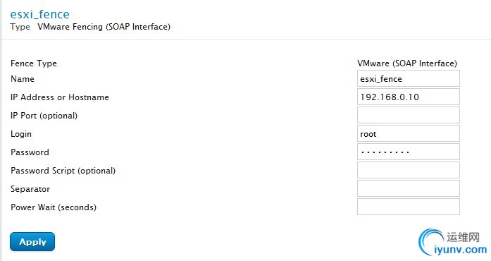Viewport: 491px width, 261px height.
Task: Click the iyunv.com watermark text
Action: click(460, 250)
